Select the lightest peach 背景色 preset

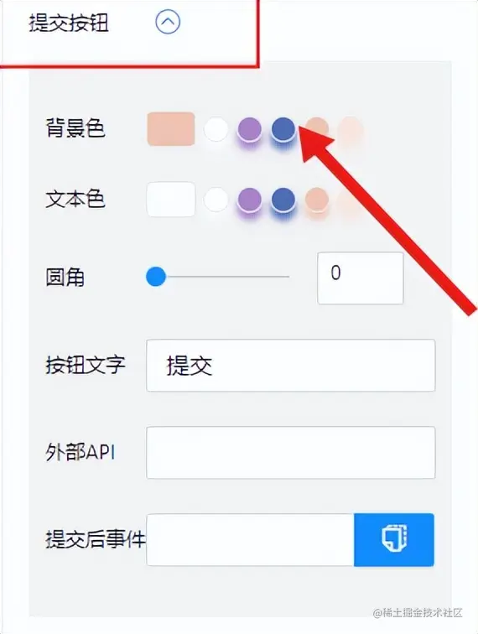351,129
